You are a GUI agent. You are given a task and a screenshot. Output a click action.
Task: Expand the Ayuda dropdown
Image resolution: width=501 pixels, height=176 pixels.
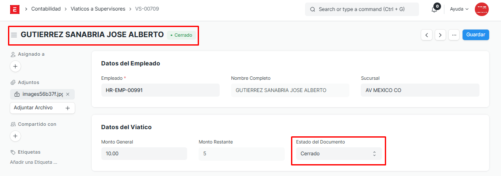[459, 9]
